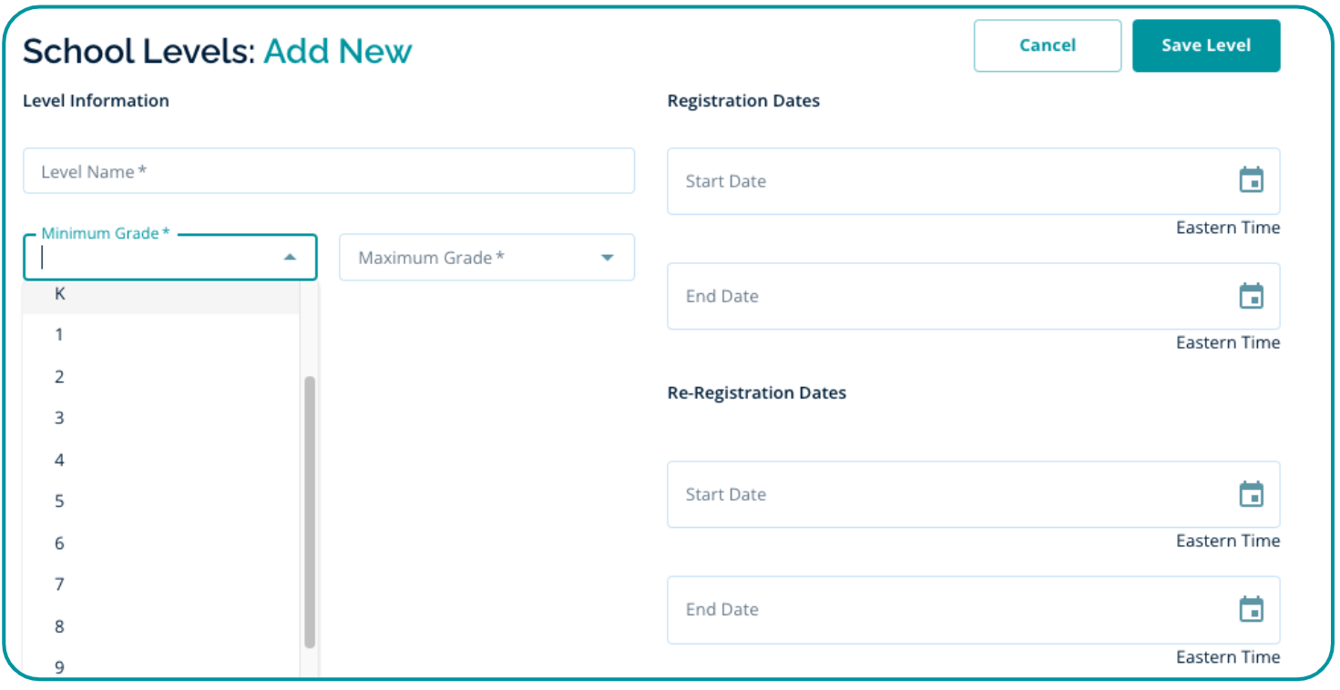Open calendar for Re-Registration Start Date

[1251, 494]
